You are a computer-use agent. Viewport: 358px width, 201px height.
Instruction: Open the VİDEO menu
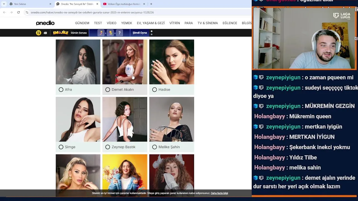click(x=111, y=23)
